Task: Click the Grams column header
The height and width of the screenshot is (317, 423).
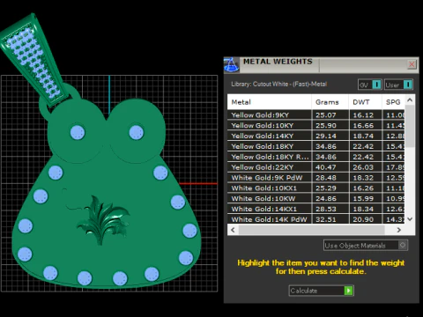Action: tap(330, 102)
